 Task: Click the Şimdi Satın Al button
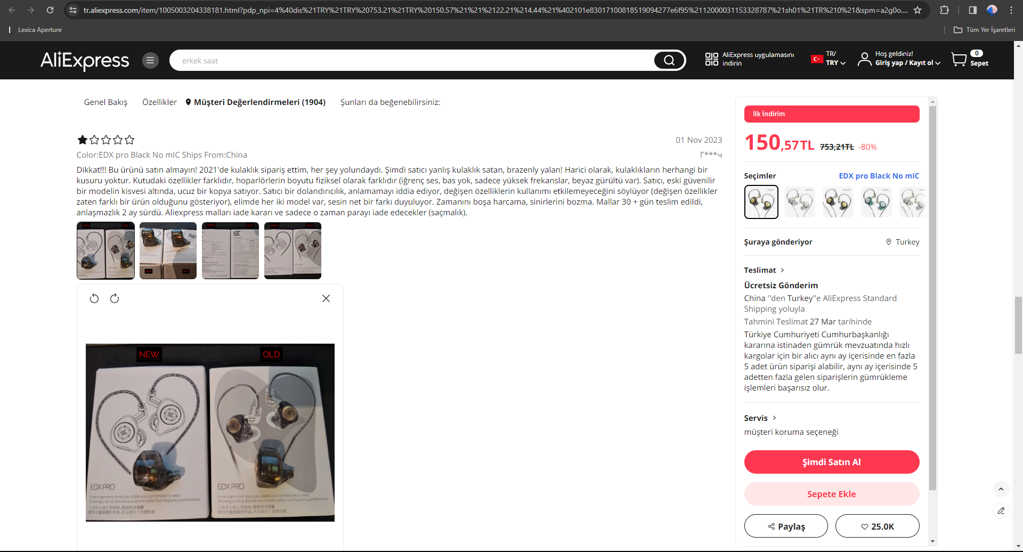832,462
